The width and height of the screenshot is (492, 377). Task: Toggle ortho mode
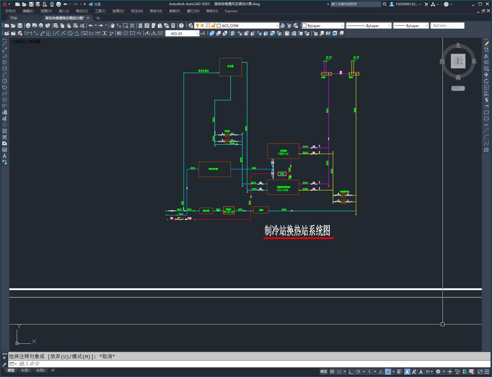351,372
